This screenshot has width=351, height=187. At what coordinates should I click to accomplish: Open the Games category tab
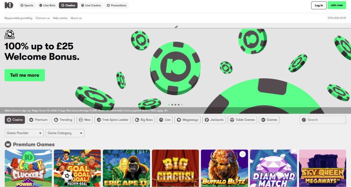(269, 120)
